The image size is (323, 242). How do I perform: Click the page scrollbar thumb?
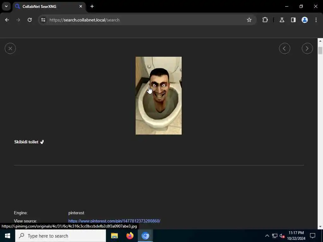pyautogui.click(x=320, y=51)
